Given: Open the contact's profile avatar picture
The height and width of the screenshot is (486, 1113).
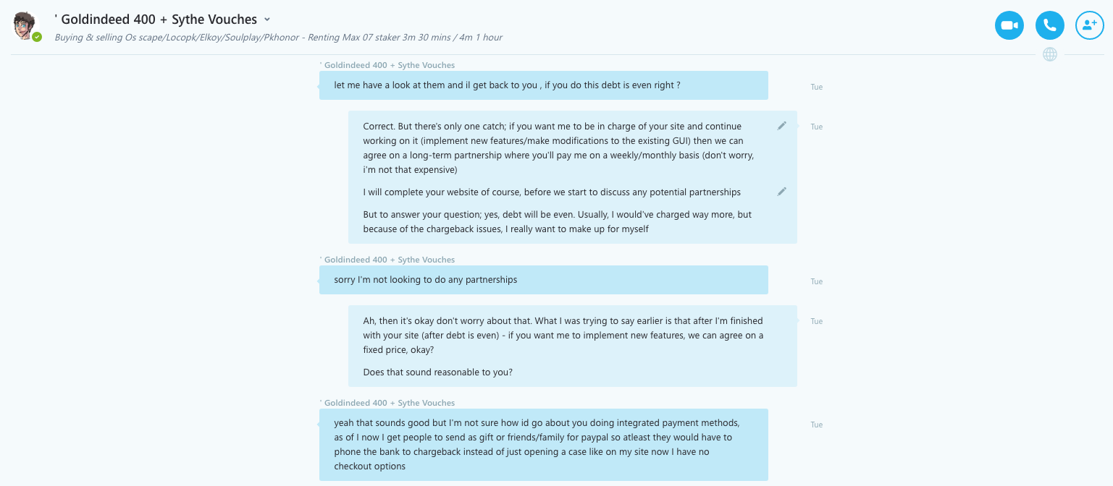Looking at the screenshot, I should click(25, 25).
